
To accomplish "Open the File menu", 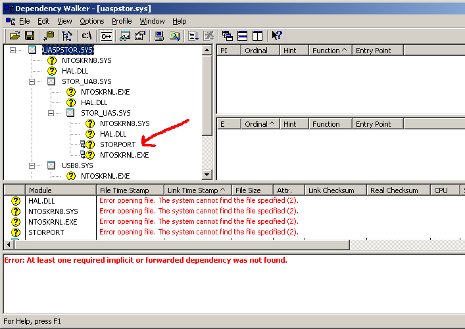I will point(24,21).
